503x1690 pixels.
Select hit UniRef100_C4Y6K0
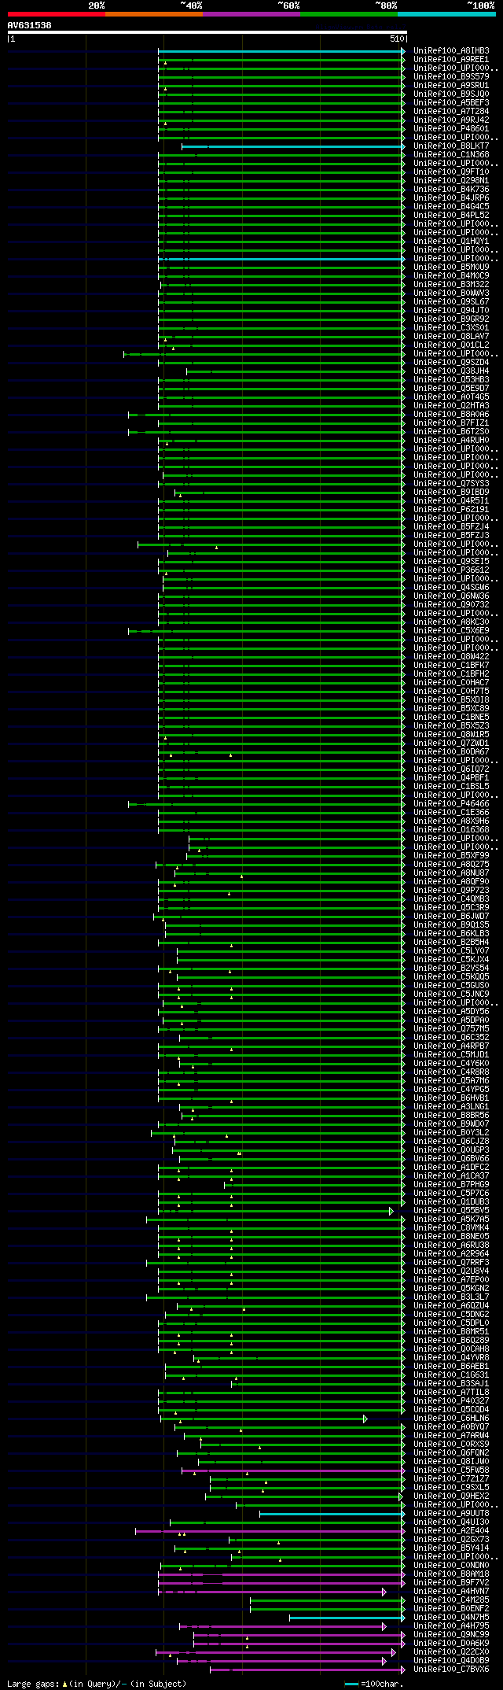451,1064
